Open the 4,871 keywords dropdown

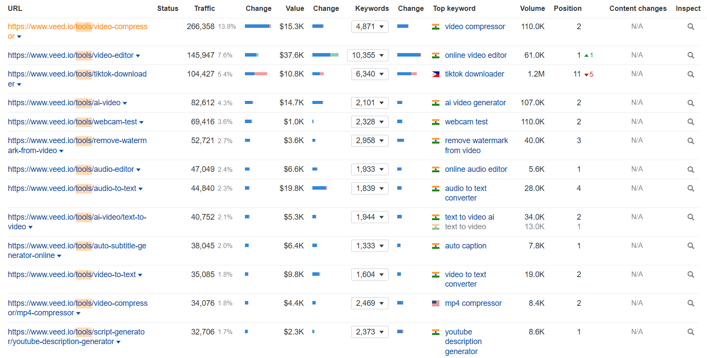point(369,27)
